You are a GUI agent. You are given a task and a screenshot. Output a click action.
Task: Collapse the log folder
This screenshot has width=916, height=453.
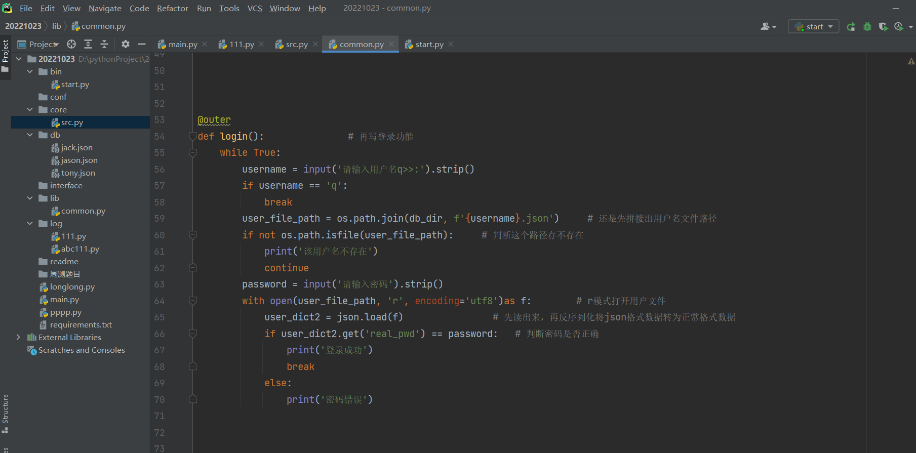[30, 224]
